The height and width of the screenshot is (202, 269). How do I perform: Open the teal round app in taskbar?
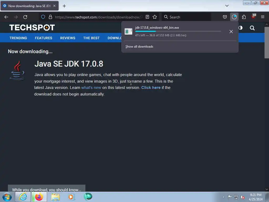click(88, 196)
